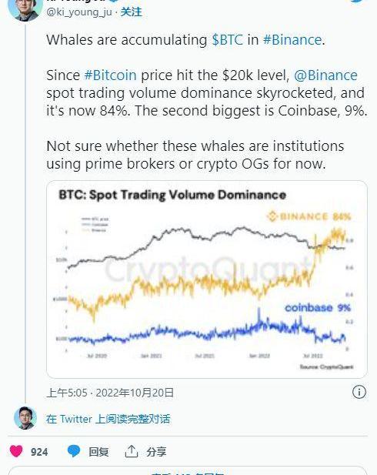This screenshot has width=377, height=475.
Task: Click the 分享 share label
Action: click(156, 452)
